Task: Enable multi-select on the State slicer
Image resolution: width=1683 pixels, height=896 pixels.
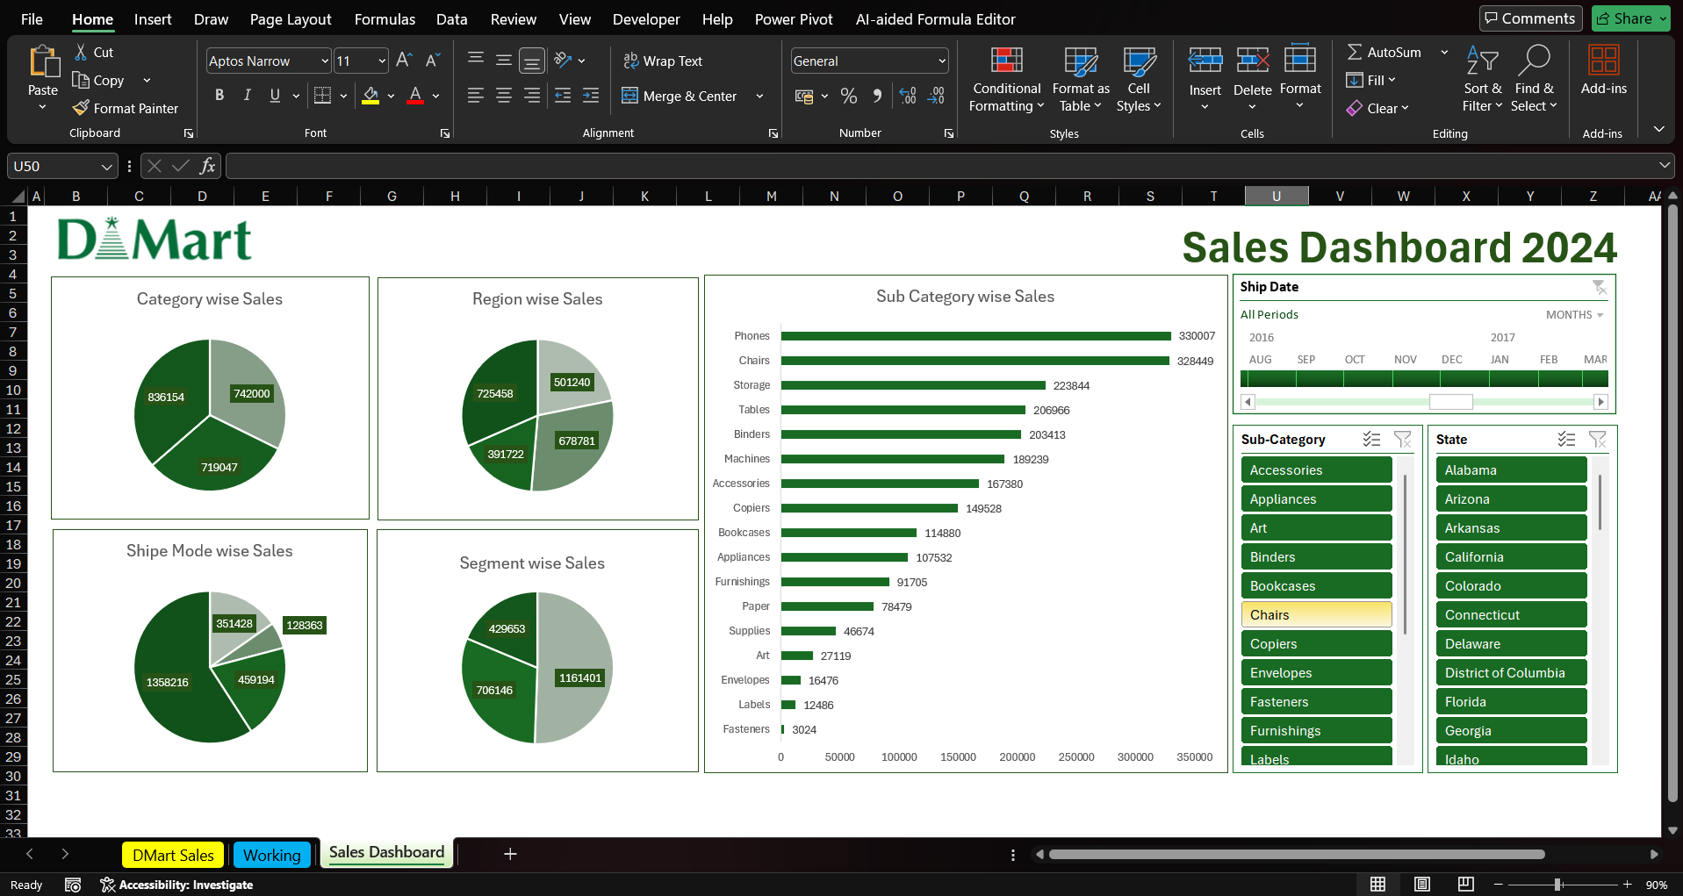Action: tap(1566, 439)
